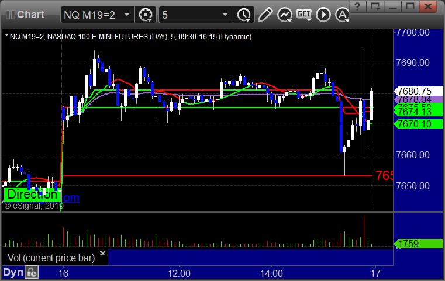Close the Vol study panel with X

(102, 253)
